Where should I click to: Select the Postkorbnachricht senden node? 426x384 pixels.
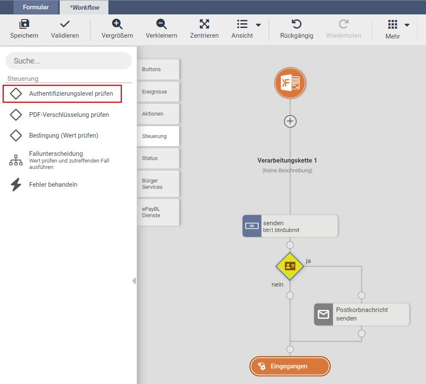point(362,314)
